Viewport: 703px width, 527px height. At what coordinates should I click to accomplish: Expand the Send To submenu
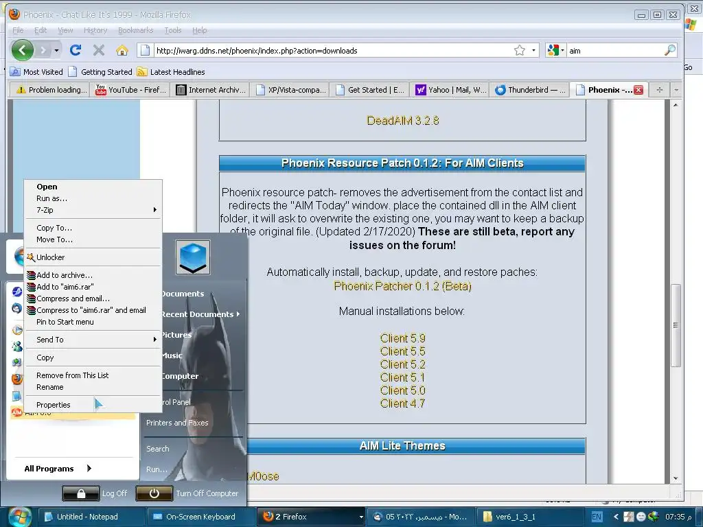click(x=93, y=340)
